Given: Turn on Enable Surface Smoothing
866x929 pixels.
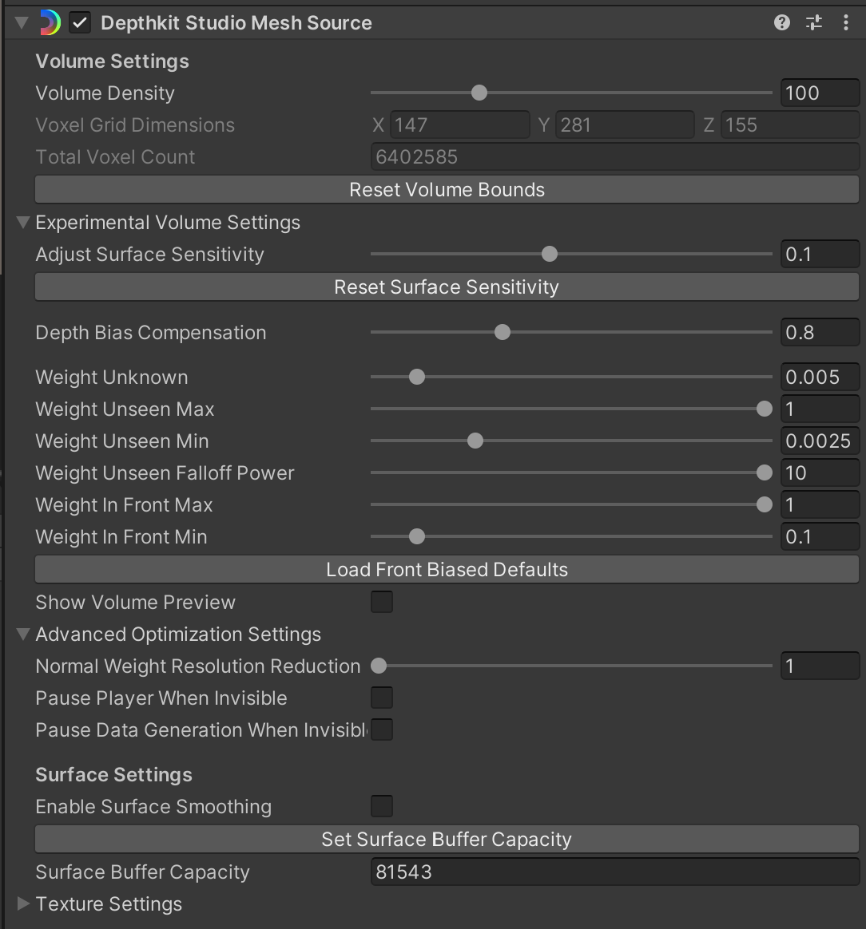Looking at the screenshot, I should [x=382, y=806].
